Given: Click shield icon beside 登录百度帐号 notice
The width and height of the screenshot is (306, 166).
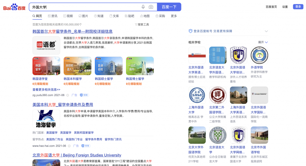Looking at the screenshot, I should (190, 31).
